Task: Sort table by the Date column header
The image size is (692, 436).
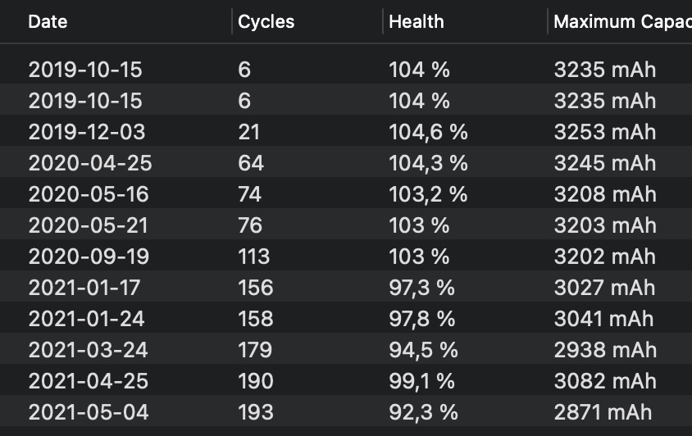Action: (x=47, y=22)
